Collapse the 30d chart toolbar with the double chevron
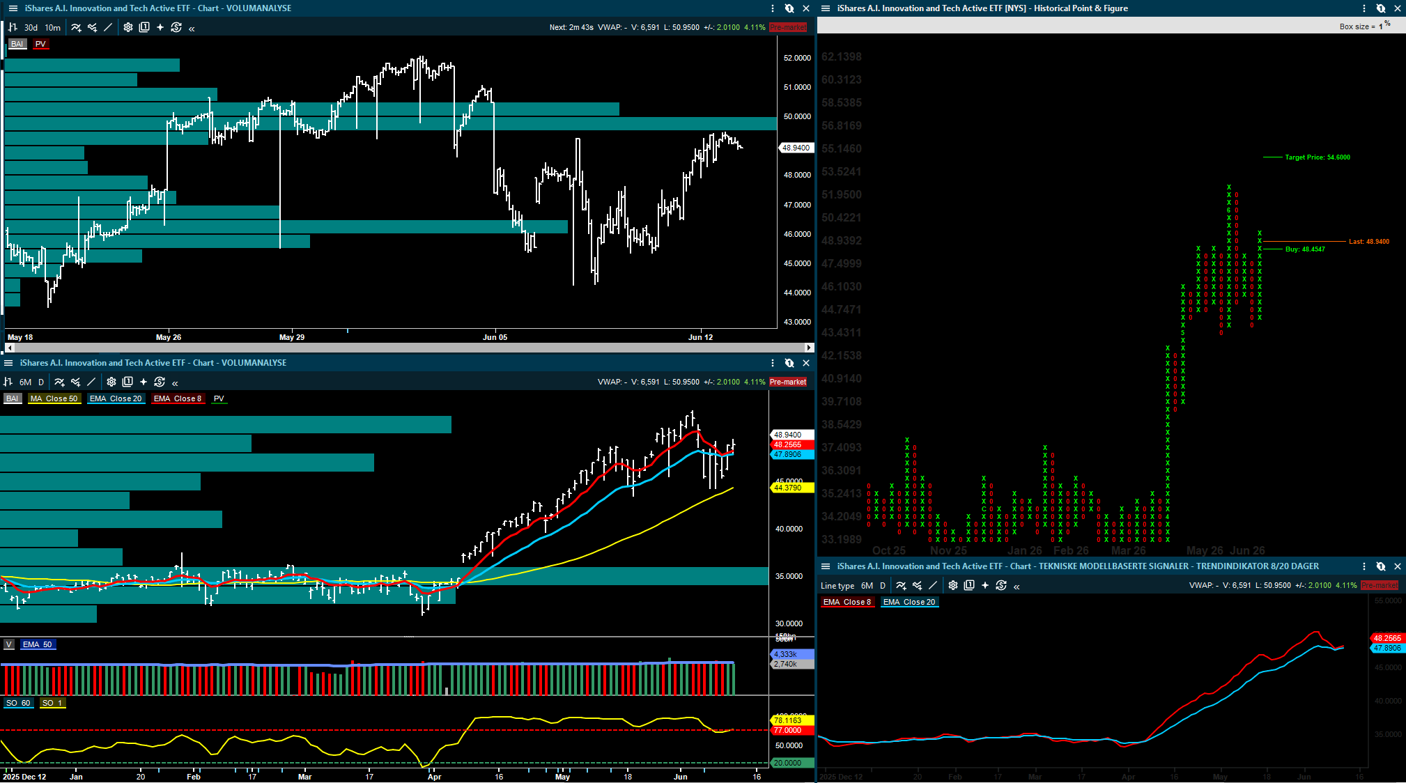 point(192,28)
